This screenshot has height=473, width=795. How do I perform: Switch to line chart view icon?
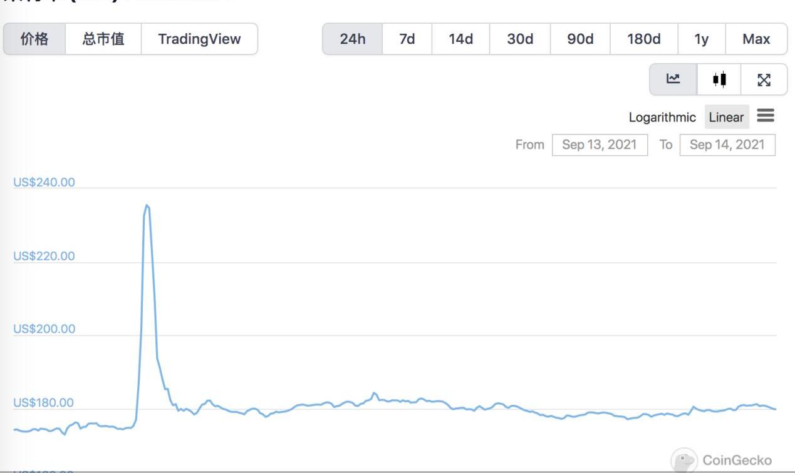[x=673, y=79]
